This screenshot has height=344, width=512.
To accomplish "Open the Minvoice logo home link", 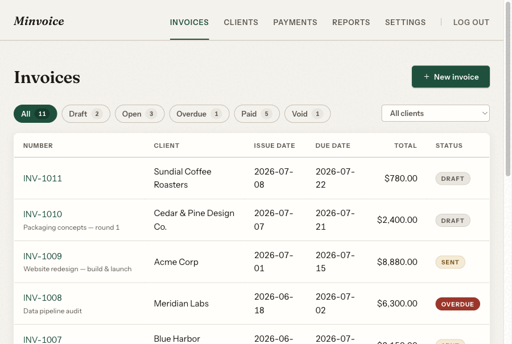I will click(39, 21).
